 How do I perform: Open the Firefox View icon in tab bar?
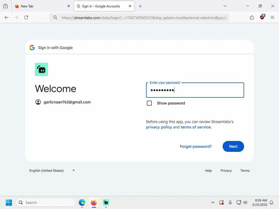5,6
